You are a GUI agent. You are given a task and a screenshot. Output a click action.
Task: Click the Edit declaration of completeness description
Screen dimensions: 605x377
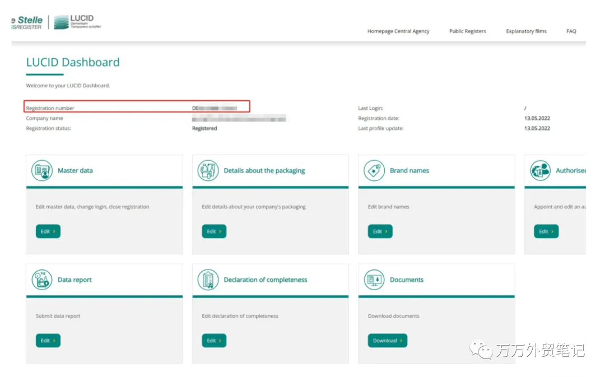coord(240,316)
